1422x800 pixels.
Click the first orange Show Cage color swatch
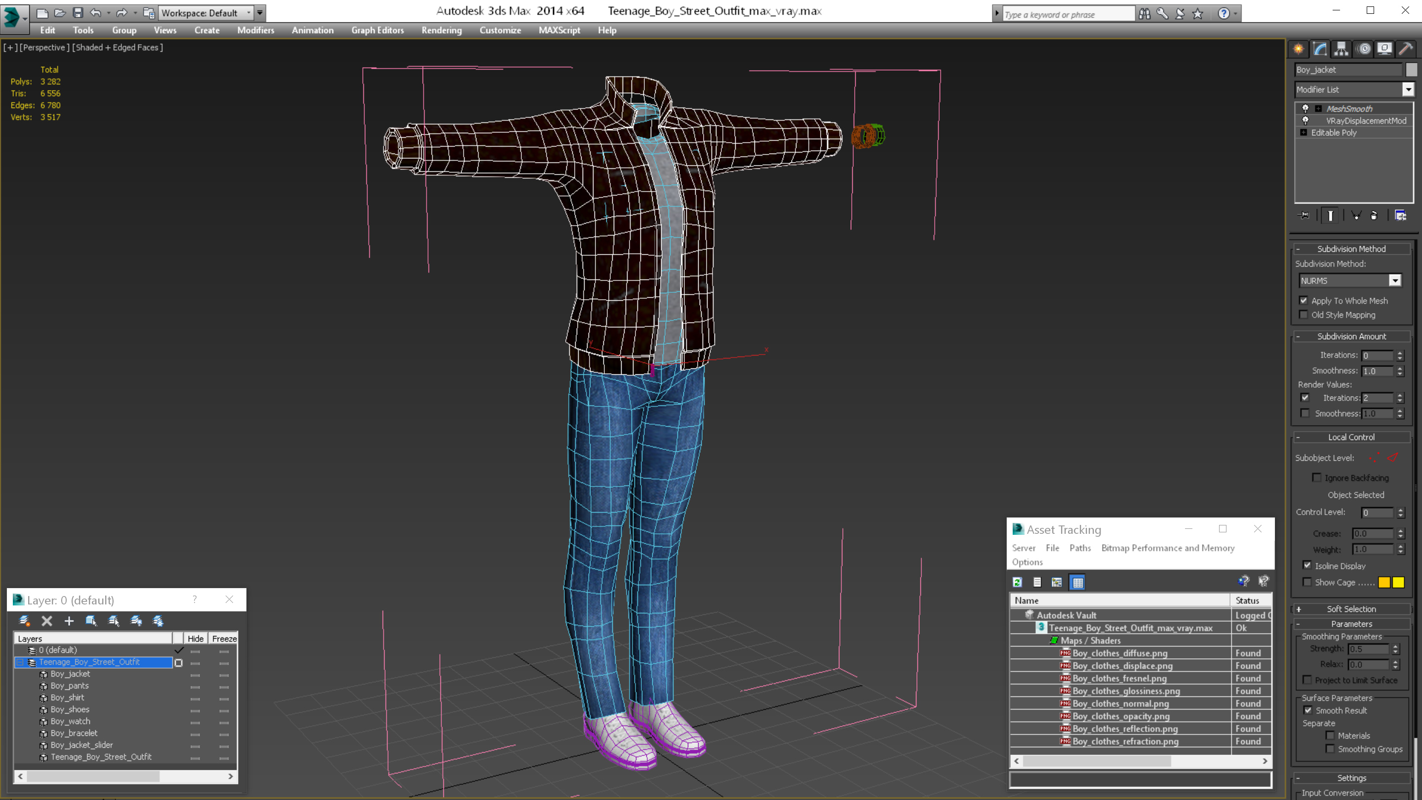[x=1384, y=583]
